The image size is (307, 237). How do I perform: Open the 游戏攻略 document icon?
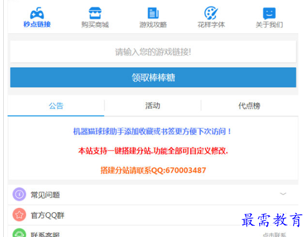(x=153, y=13)
